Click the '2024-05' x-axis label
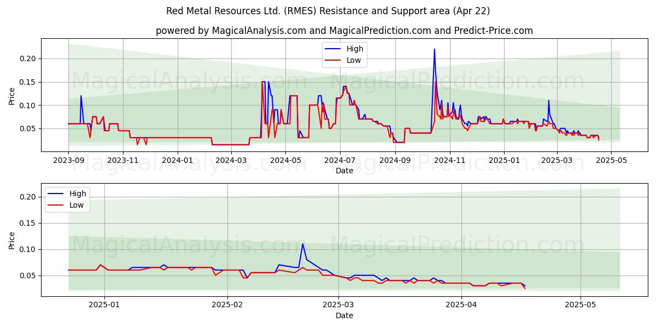The width and height of the screenshot is (656, 328). click(285, 160)
